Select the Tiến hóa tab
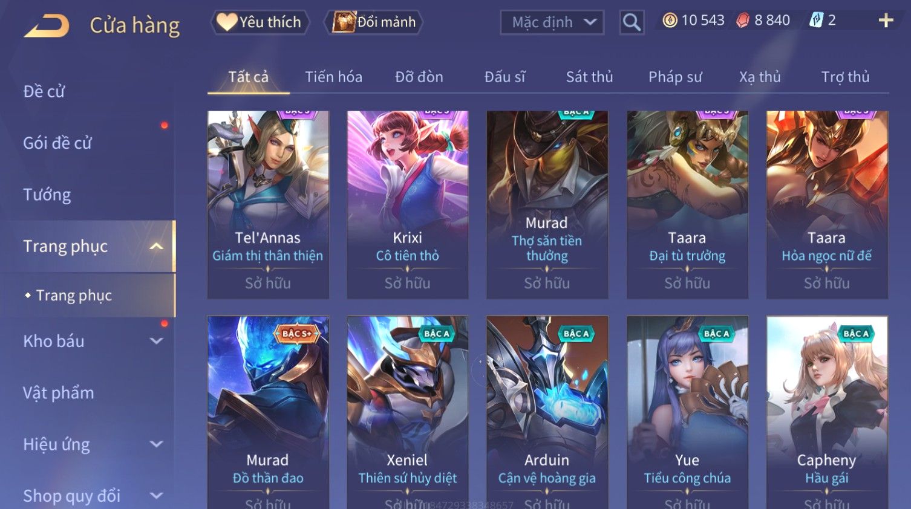The image size is (911, 509). point(333,77)
